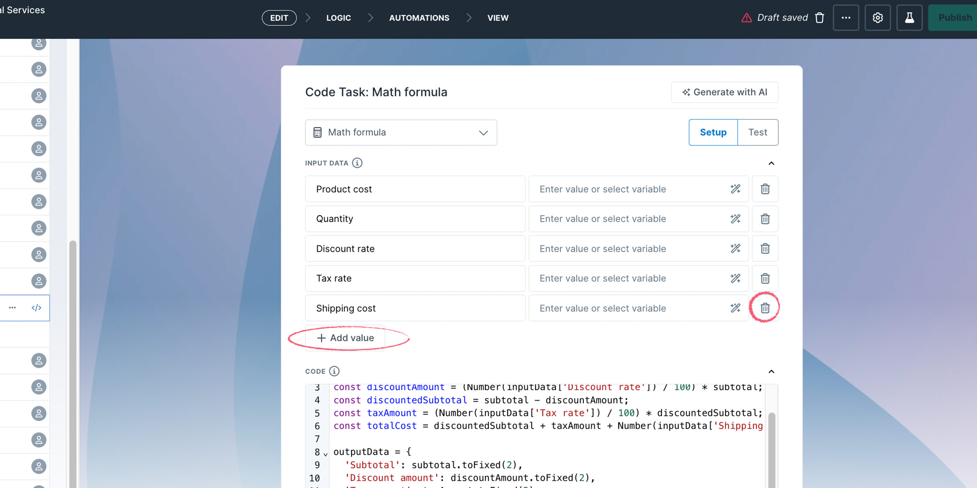Select the person step directly above code step

pos(39,281)
